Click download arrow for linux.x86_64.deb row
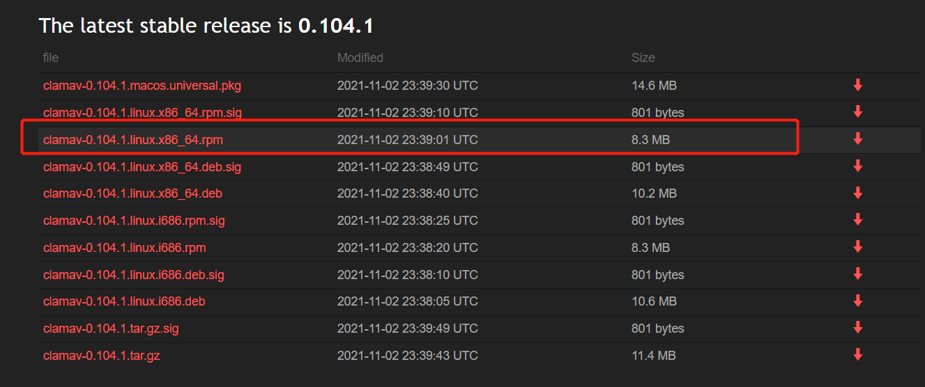This screenshot has width=925, height=387. pos(857,193)
